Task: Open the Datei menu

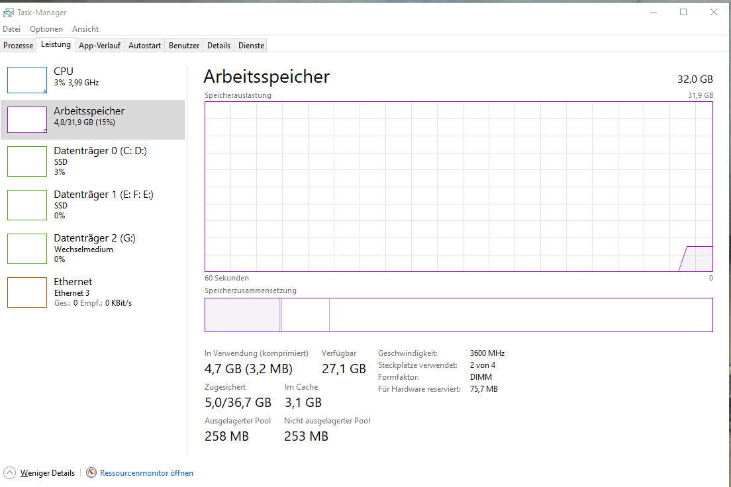Action: tap(12, 29)
